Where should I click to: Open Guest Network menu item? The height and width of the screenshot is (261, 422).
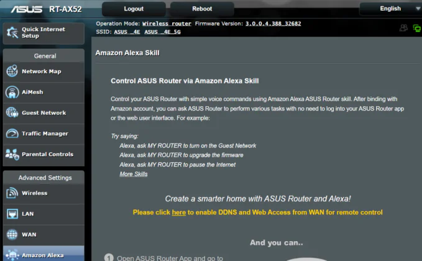click(x=44, y=113)
